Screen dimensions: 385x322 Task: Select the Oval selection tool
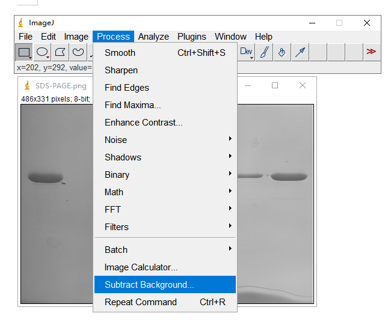[x=42, y=52]
